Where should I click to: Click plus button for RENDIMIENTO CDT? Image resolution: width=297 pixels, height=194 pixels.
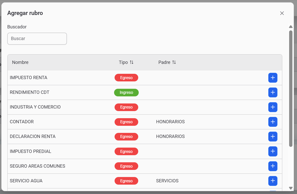pos(273,92)
